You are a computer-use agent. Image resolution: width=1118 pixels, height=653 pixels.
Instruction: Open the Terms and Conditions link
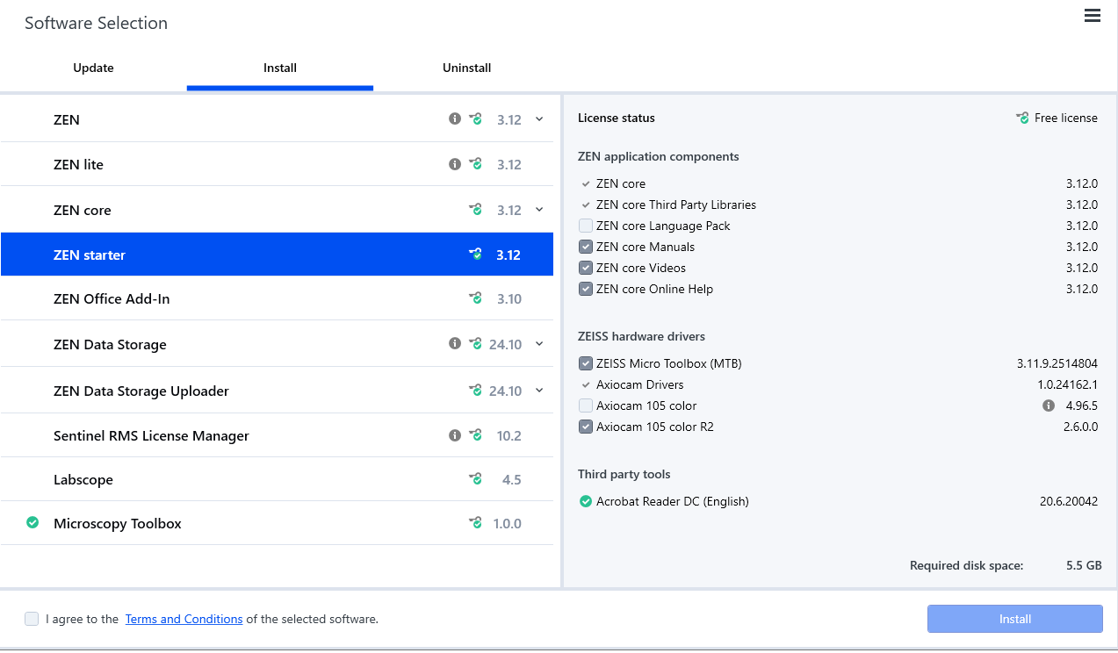pos(184,619)
